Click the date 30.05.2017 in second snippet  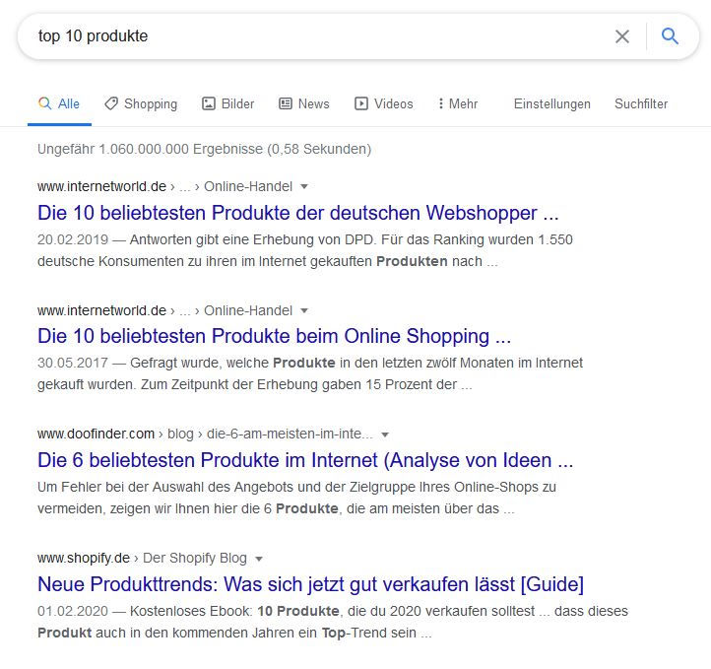(73, 363)
